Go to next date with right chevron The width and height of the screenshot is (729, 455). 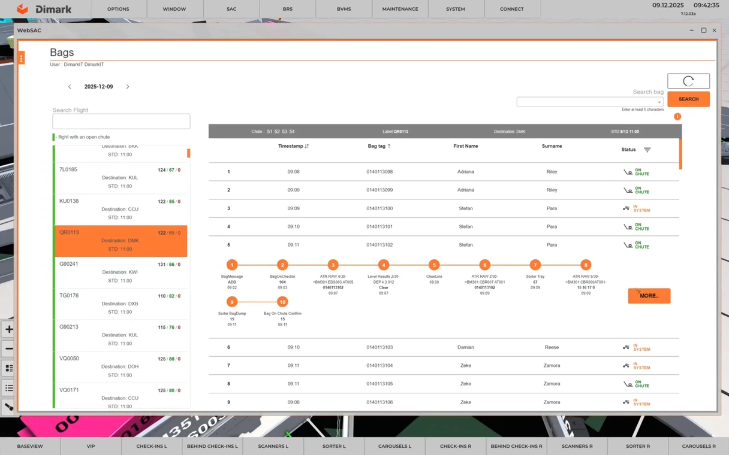click(x=128, y=87)
